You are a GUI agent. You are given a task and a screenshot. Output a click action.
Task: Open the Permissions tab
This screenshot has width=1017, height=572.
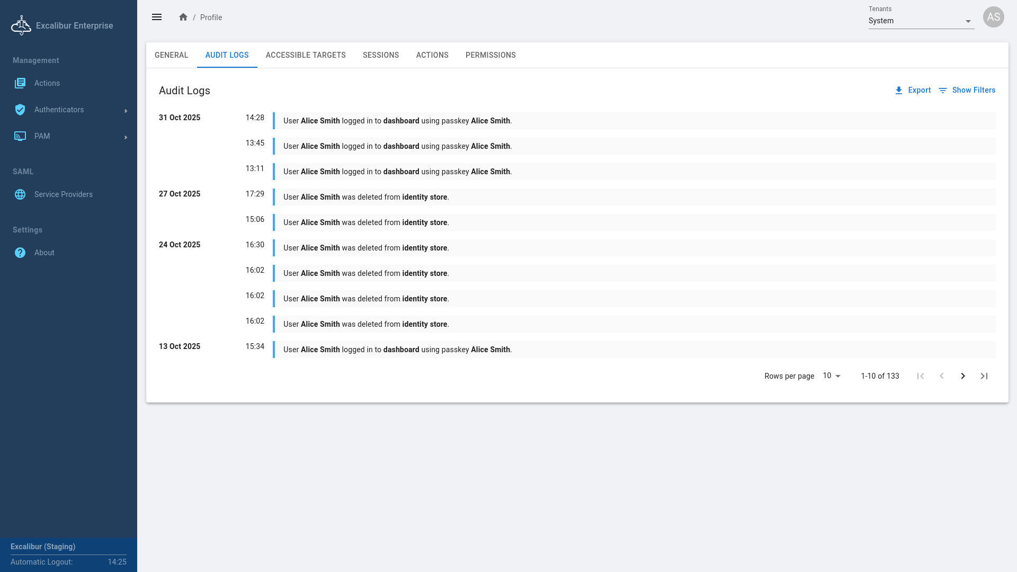click(490, 55)
